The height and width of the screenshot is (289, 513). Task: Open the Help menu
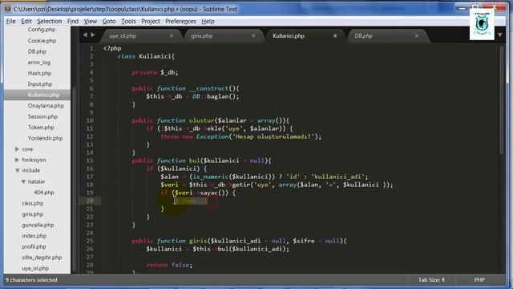208,22
